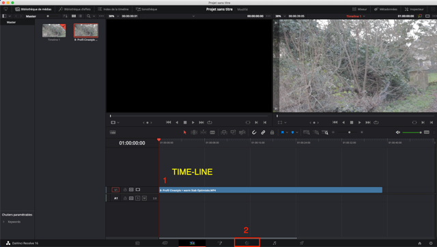Choose the Trim edit mode tool
437x247 pixels.
(x=194, y=132)
